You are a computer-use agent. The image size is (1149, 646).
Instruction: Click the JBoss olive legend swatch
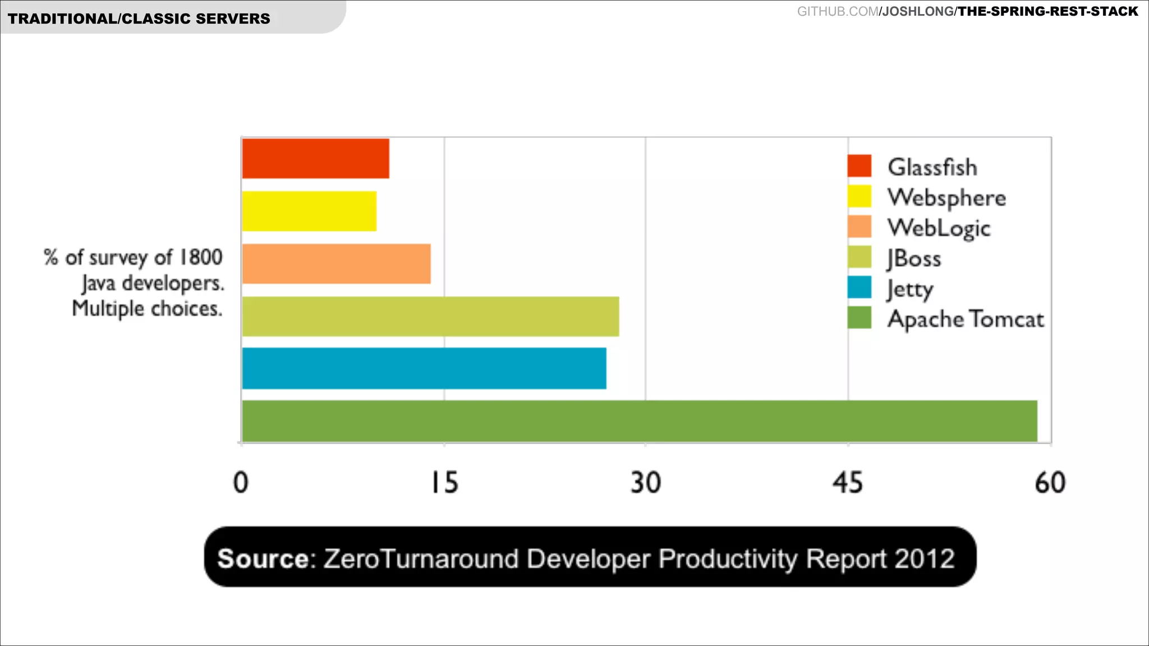click(859, 257)
